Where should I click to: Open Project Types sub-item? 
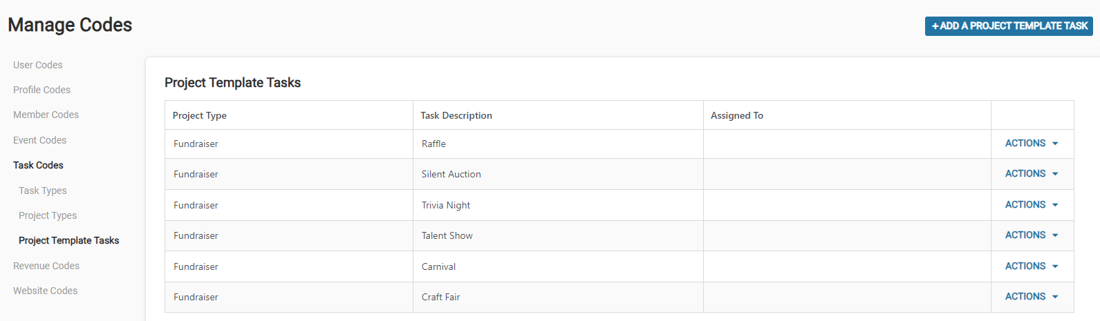(48, 215)
